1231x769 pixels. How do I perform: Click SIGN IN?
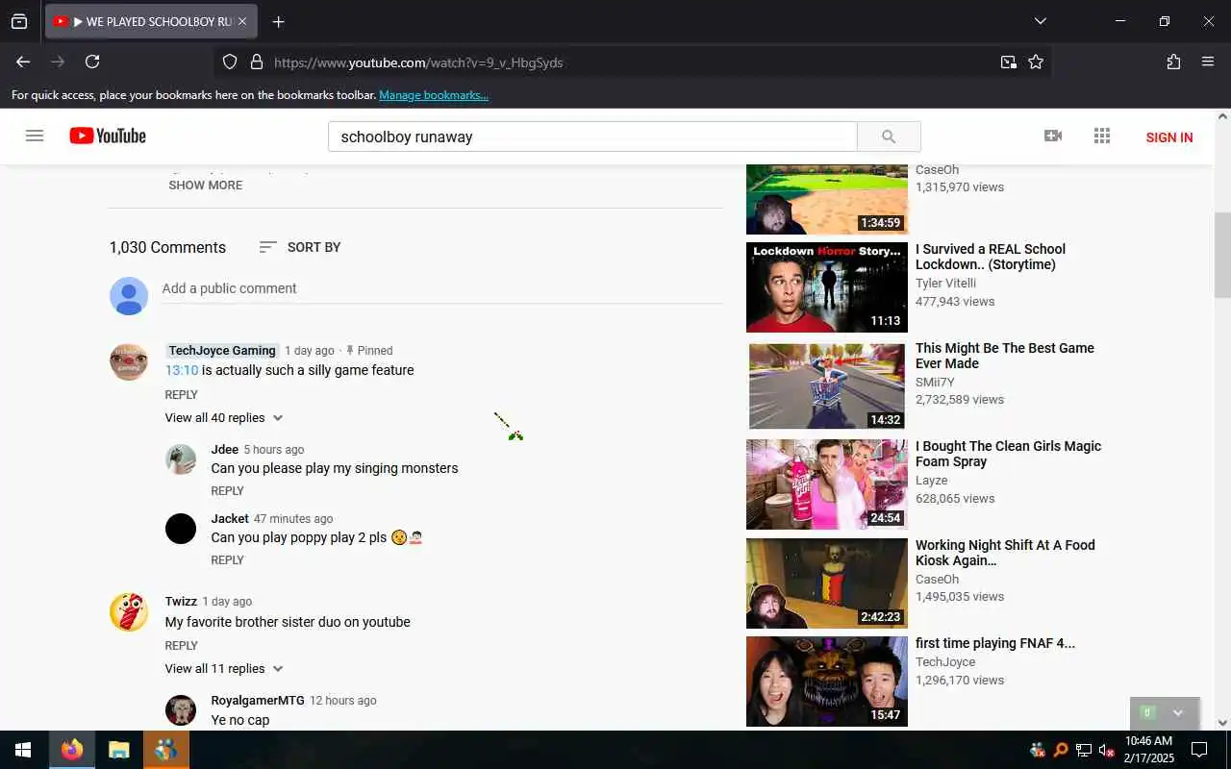tap(1169, 137)
